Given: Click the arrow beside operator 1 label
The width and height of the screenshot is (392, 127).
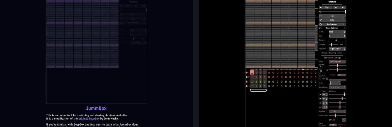Looking at the screenshot, I should coord(321,95).
